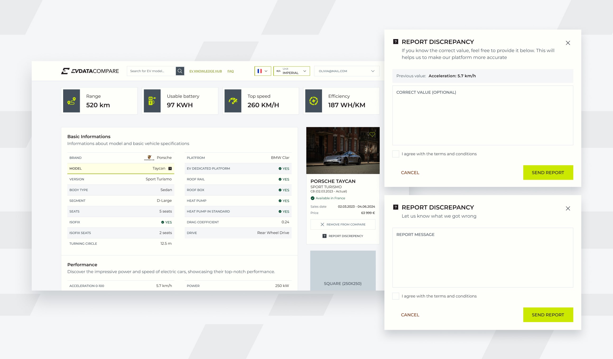The image size is (613, 359).
Task: Click the Version Sport Turismo row
Action: click(x=121, y=179)
